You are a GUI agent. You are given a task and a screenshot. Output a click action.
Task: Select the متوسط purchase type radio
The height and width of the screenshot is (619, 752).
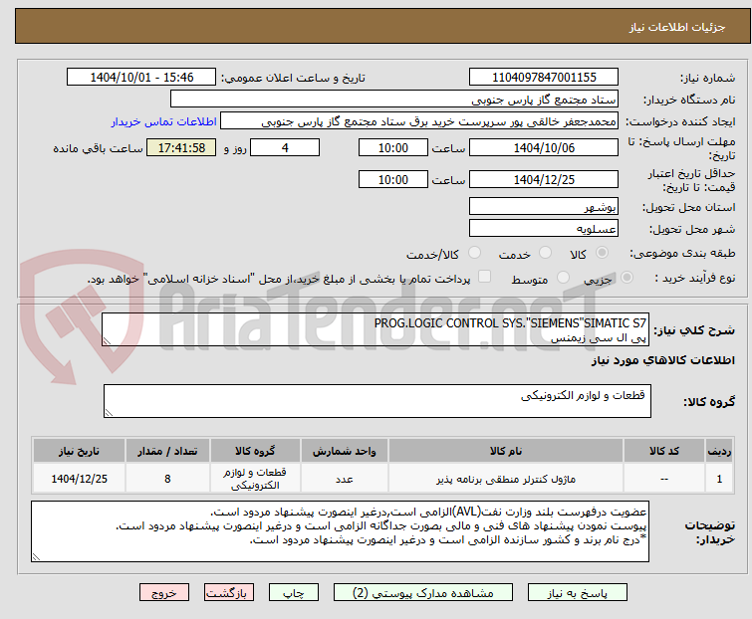563,278
